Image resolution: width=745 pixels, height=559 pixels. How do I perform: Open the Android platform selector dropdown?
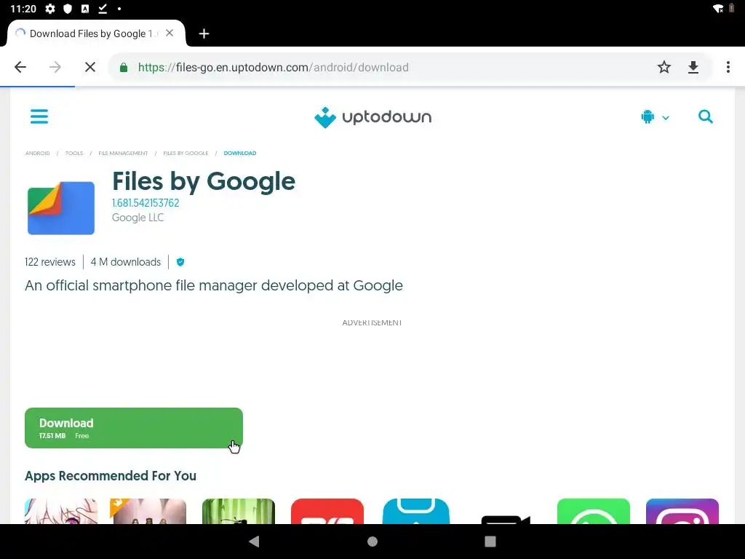click(656, 117)
